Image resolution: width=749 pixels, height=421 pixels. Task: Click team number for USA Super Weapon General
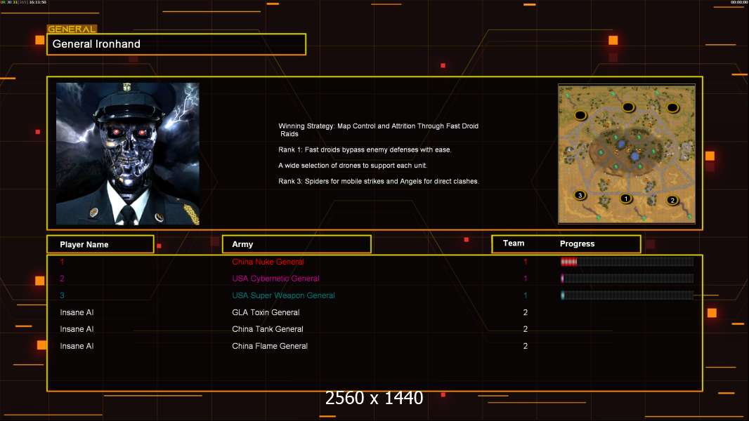[526, 295]
